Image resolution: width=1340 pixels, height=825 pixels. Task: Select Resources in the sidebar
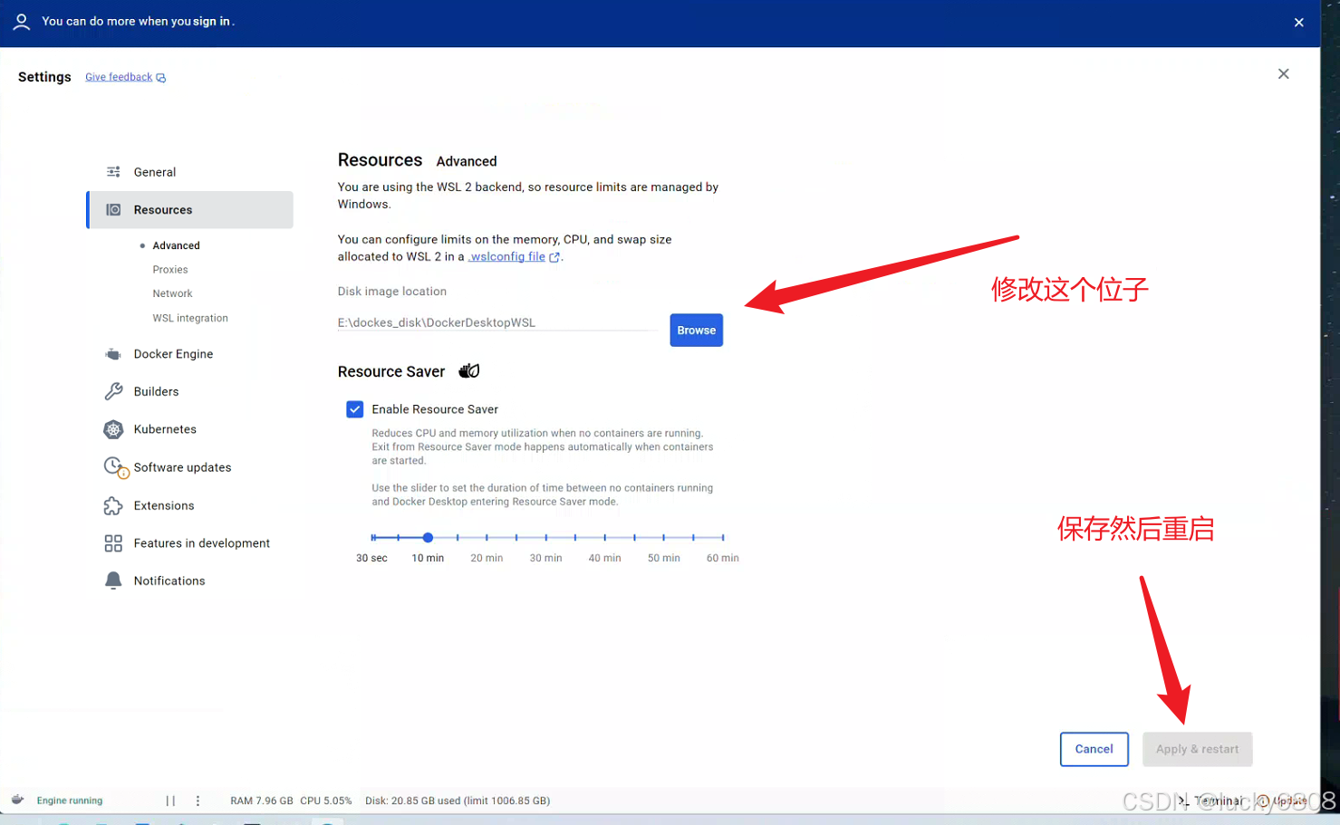coord(190,209)
